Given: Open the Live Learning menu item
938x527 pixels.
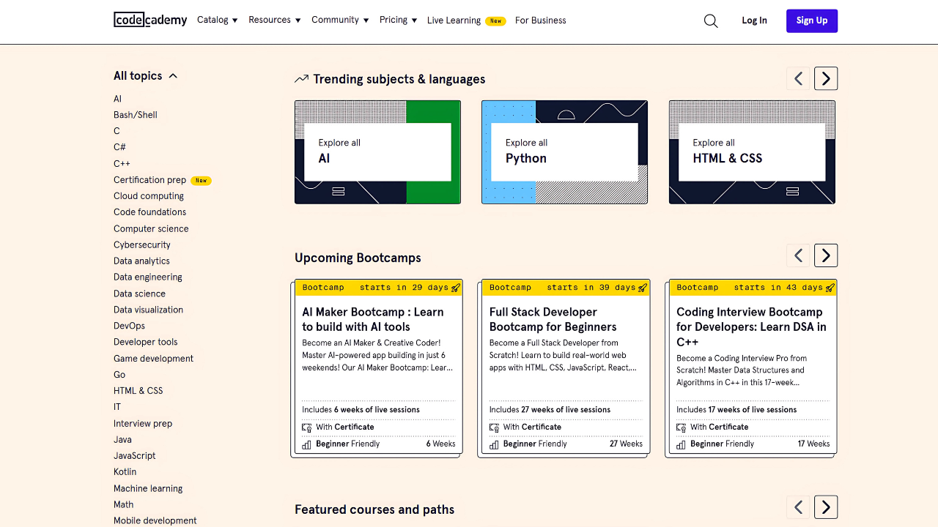Looking at the screenshot, I should [454, 20].
